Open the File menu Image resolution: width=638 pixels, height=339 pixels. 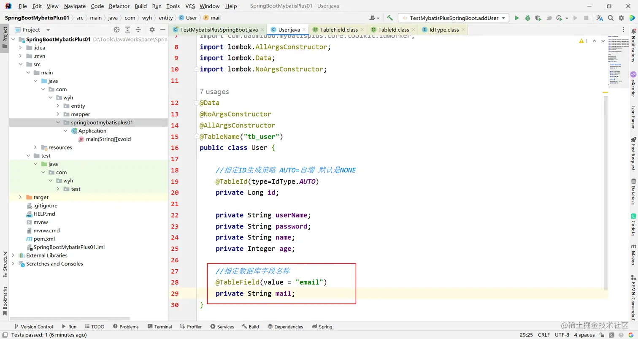22,6
